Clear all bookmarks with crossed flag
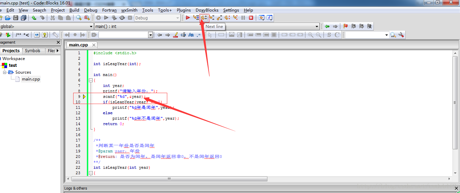Screen dimensions: 460x193 coord(369,26)
